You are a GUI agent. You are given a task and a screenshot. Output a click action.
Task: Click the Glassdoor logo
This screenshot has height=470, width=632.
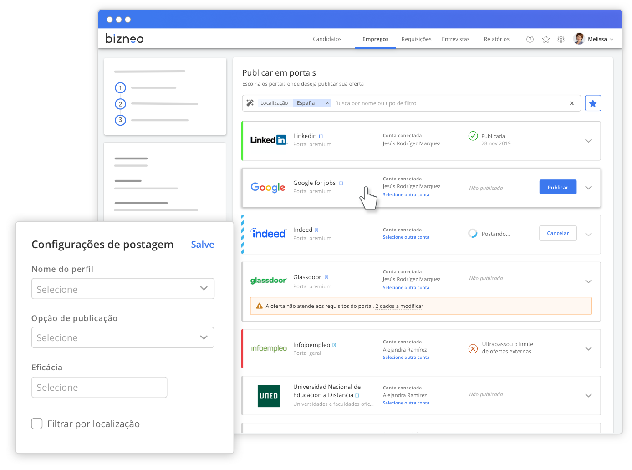(269, 281)
